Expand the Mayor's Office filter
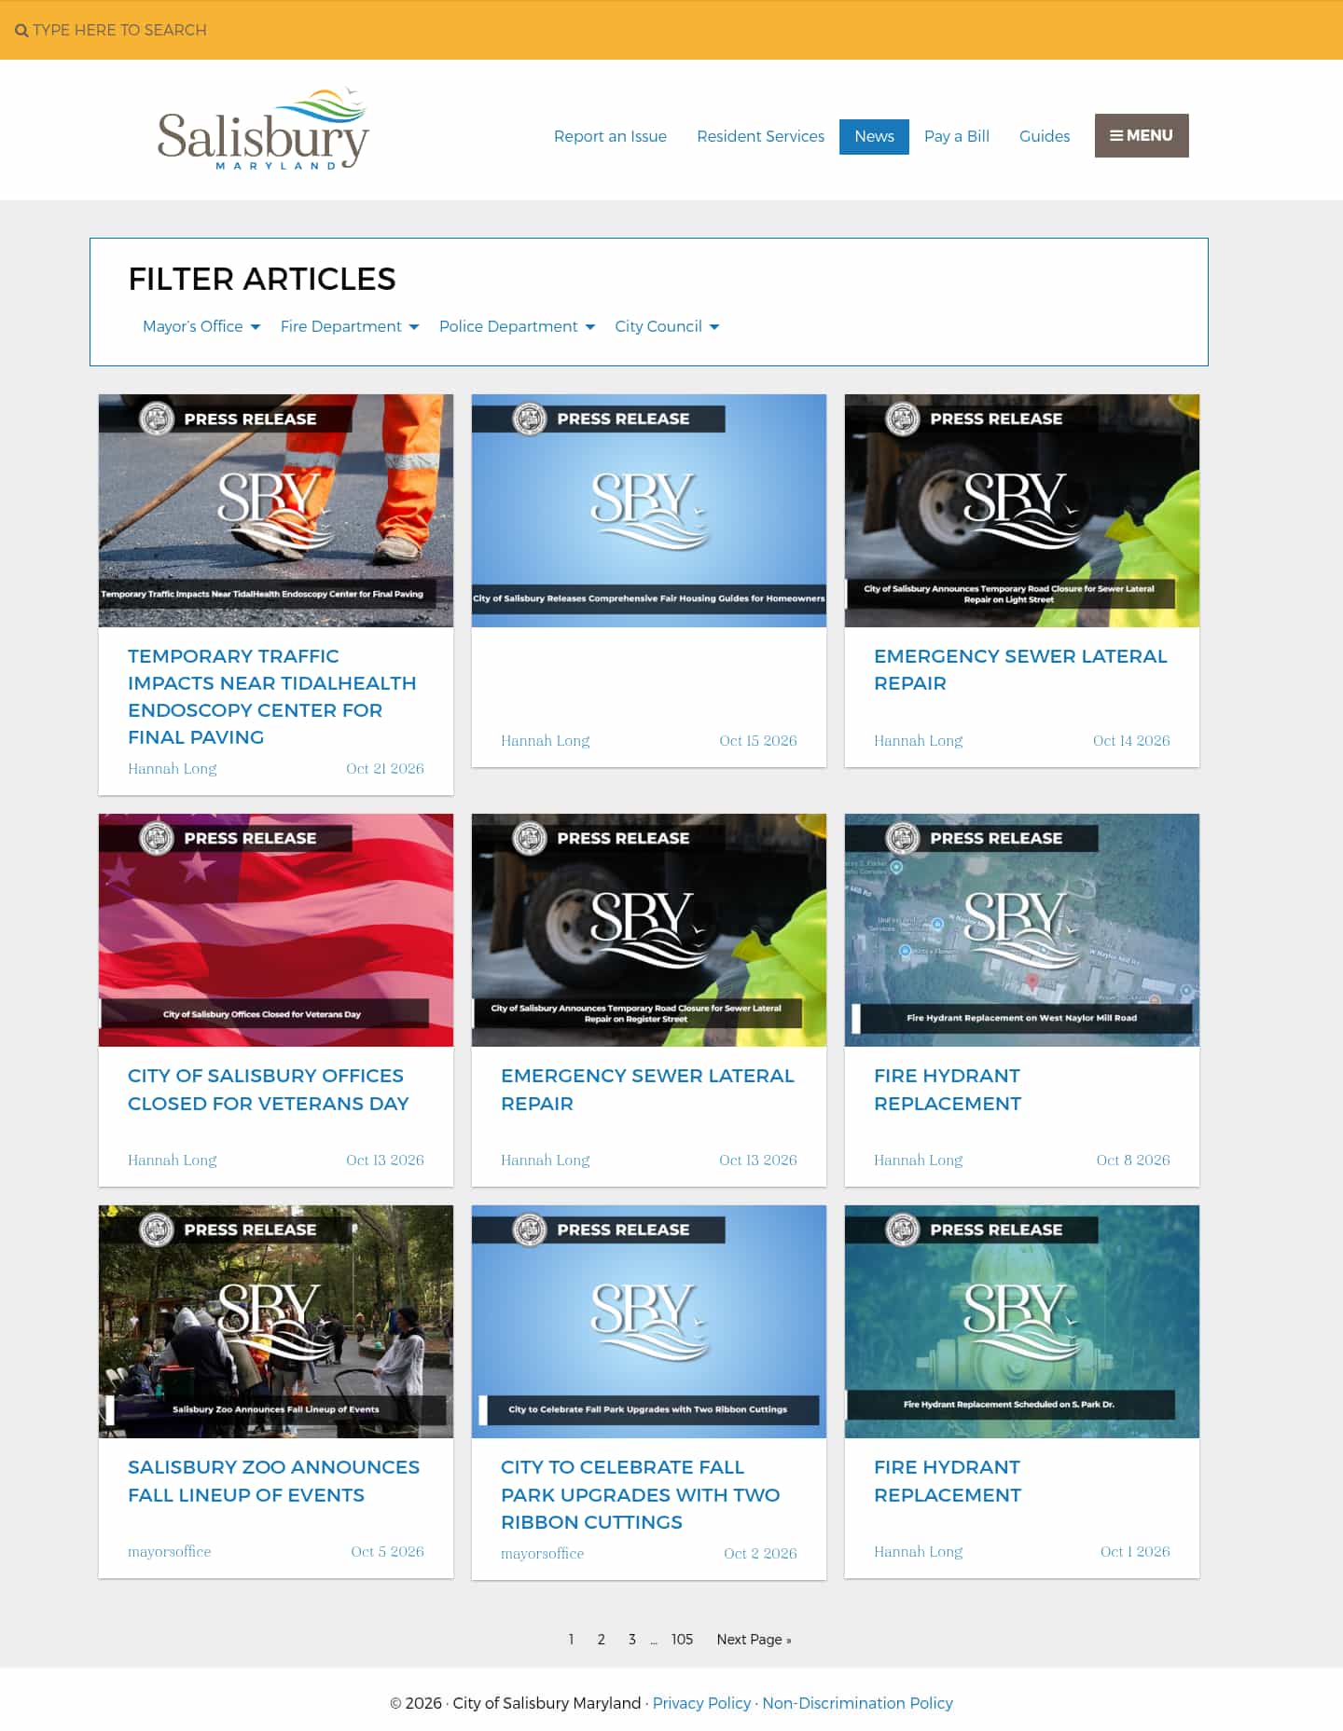 [x=201, y=326]
